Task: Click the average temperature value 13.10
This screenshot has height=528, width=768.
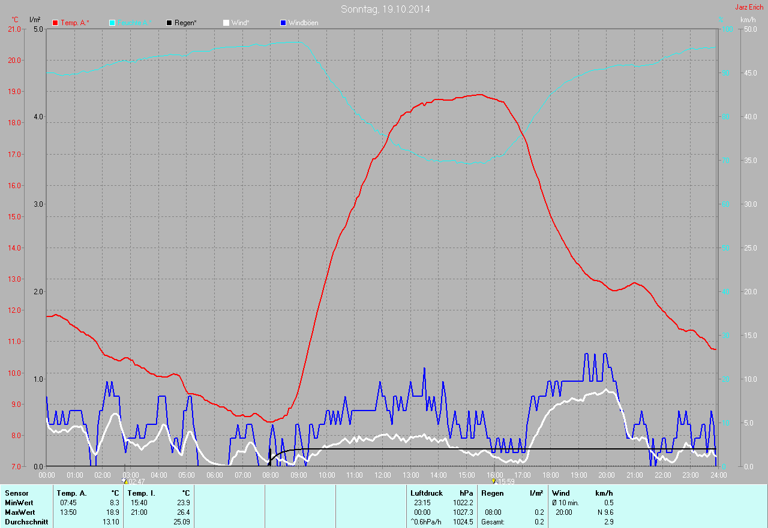Action: click(111, 522)
